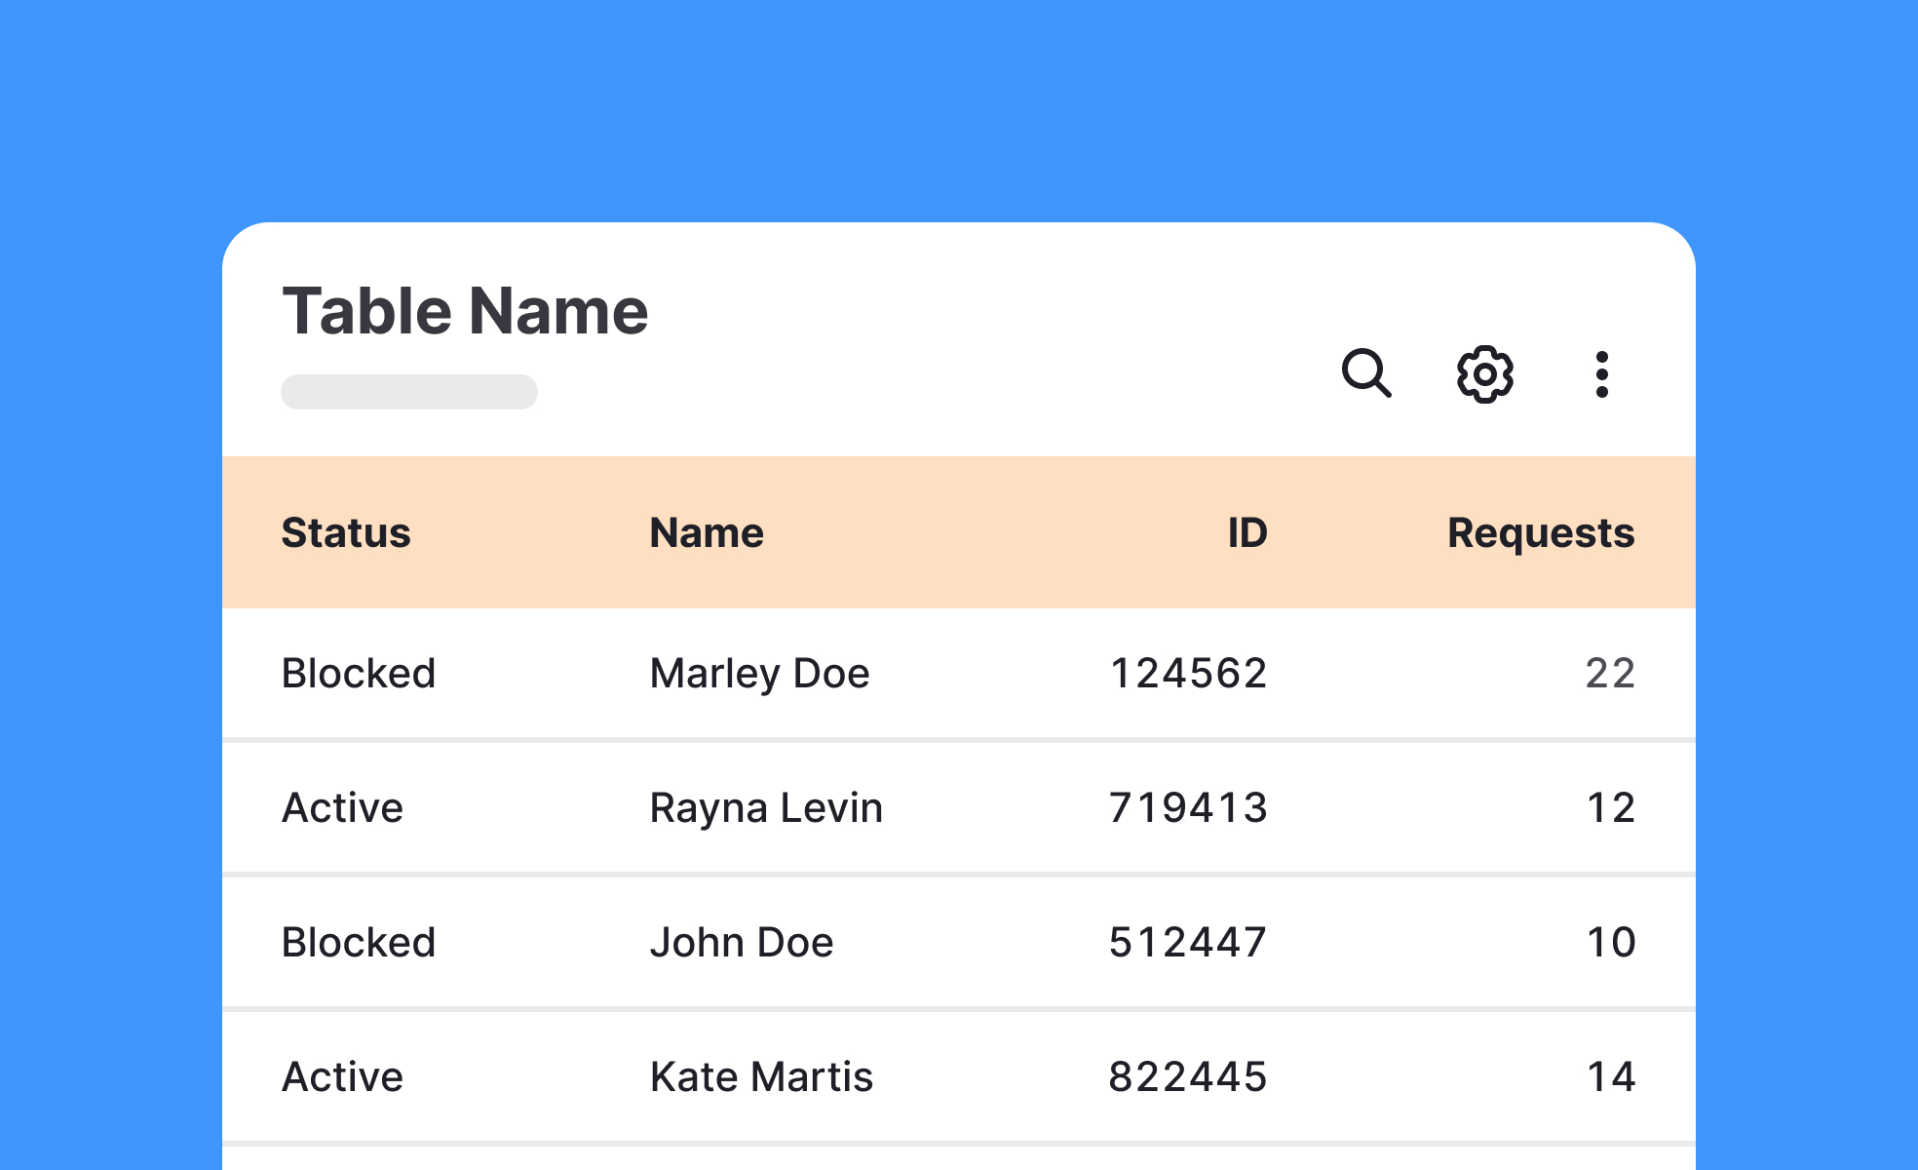The image size is (1918, 1170).
Task: Select the Table Name title
Action: point(465,312)
